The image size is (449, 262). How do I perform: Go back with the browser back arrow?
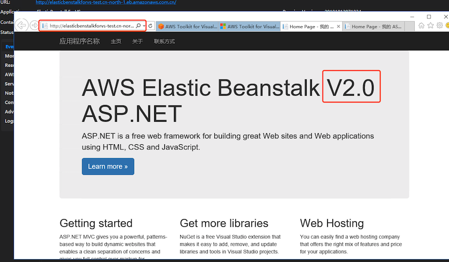[22, 25]
